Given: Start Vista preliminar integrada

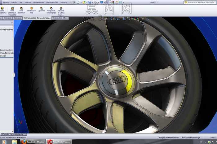Looking at the screenshot, I should pos(12,11).
